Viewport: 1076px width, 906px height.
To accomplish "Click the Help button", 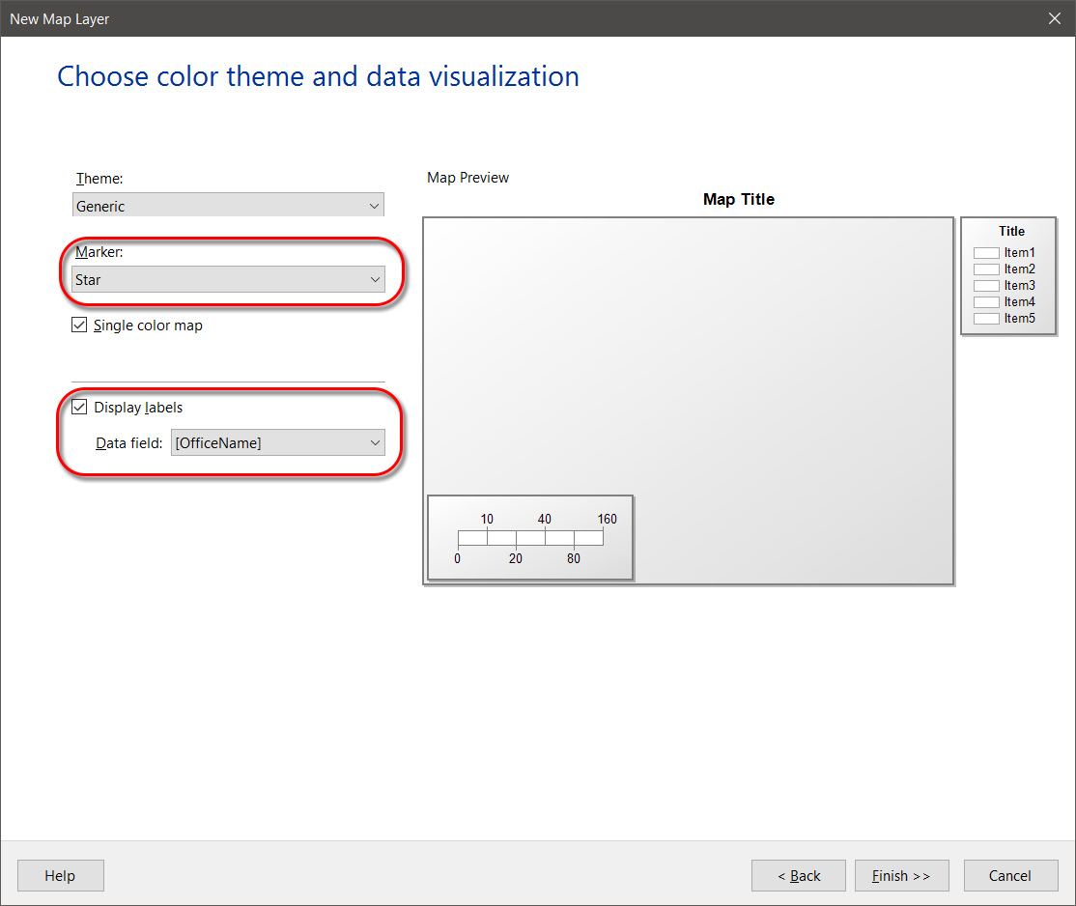I will click(60, 876).
